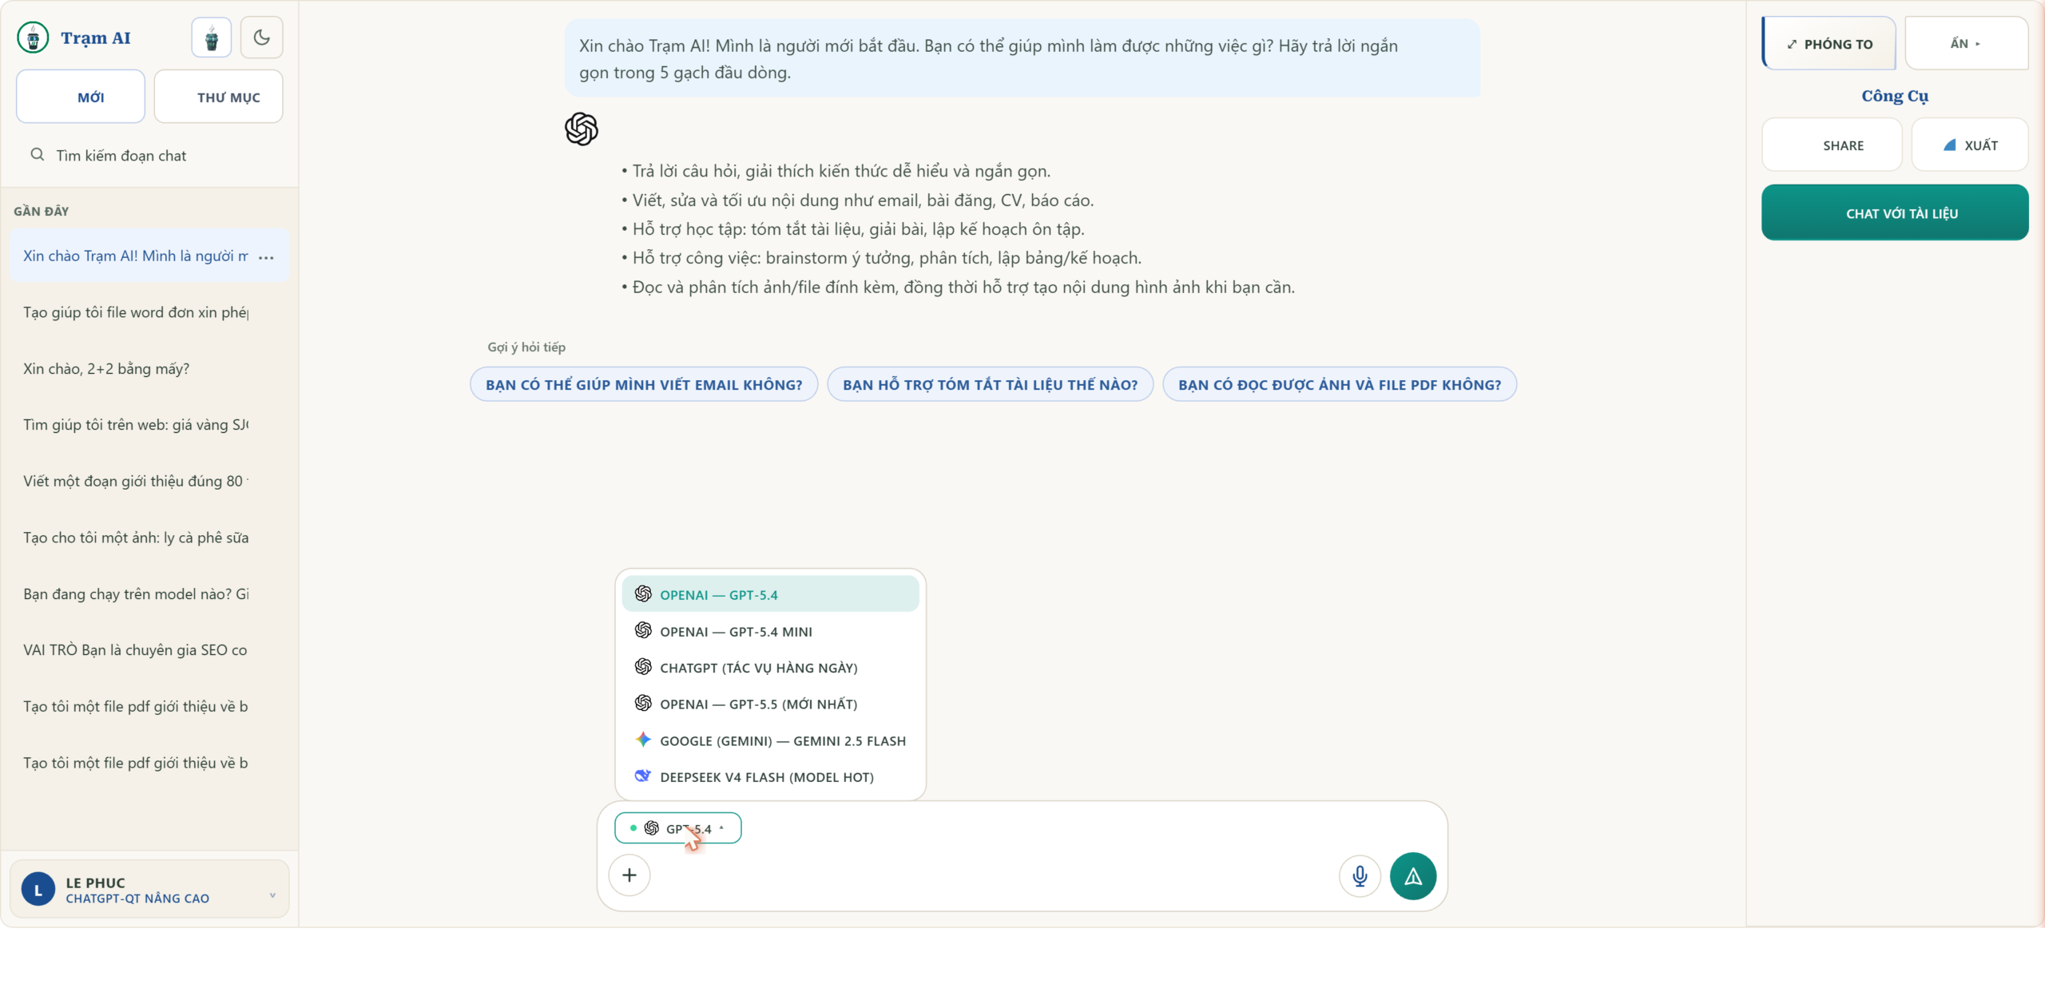This screenshot has width=2045, height=996.
Task: Collapse the panel with ẨN button
Action: 1966,43
